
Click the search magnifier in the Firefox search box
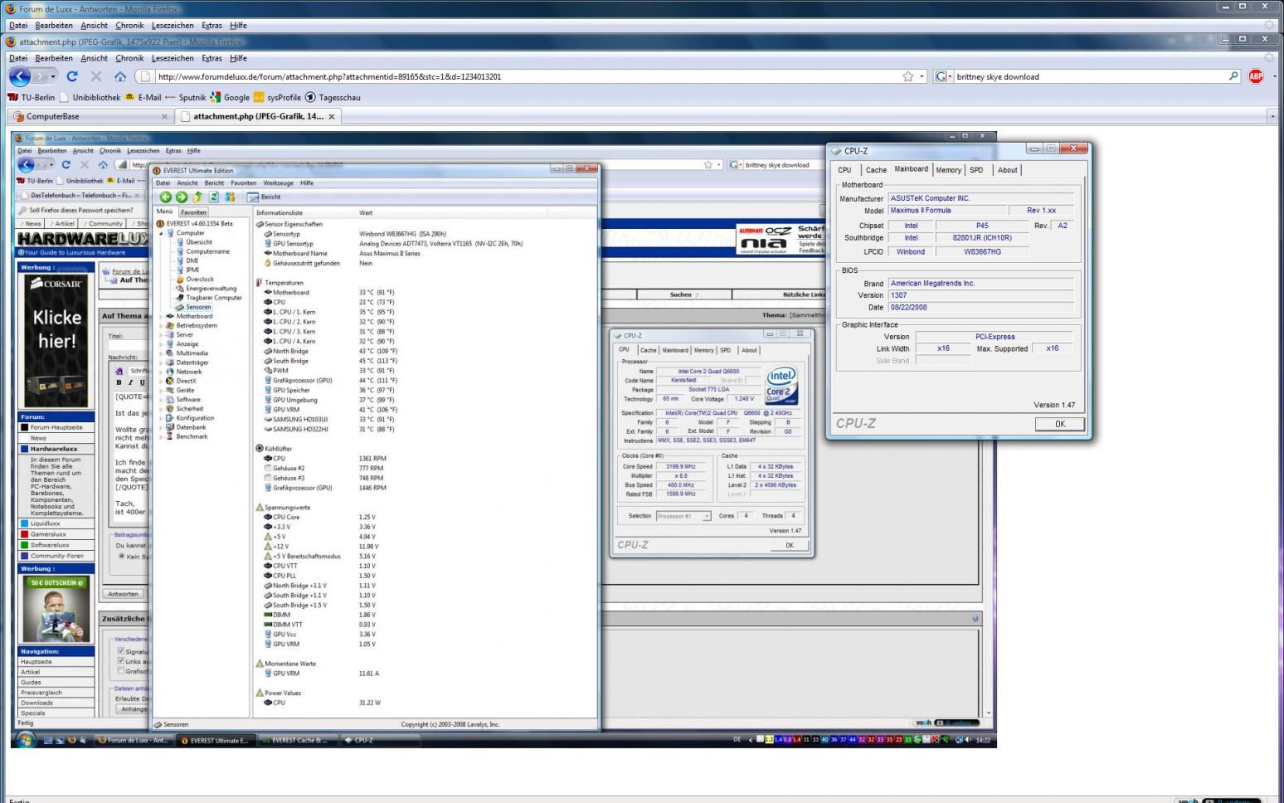pos(1234,76)
